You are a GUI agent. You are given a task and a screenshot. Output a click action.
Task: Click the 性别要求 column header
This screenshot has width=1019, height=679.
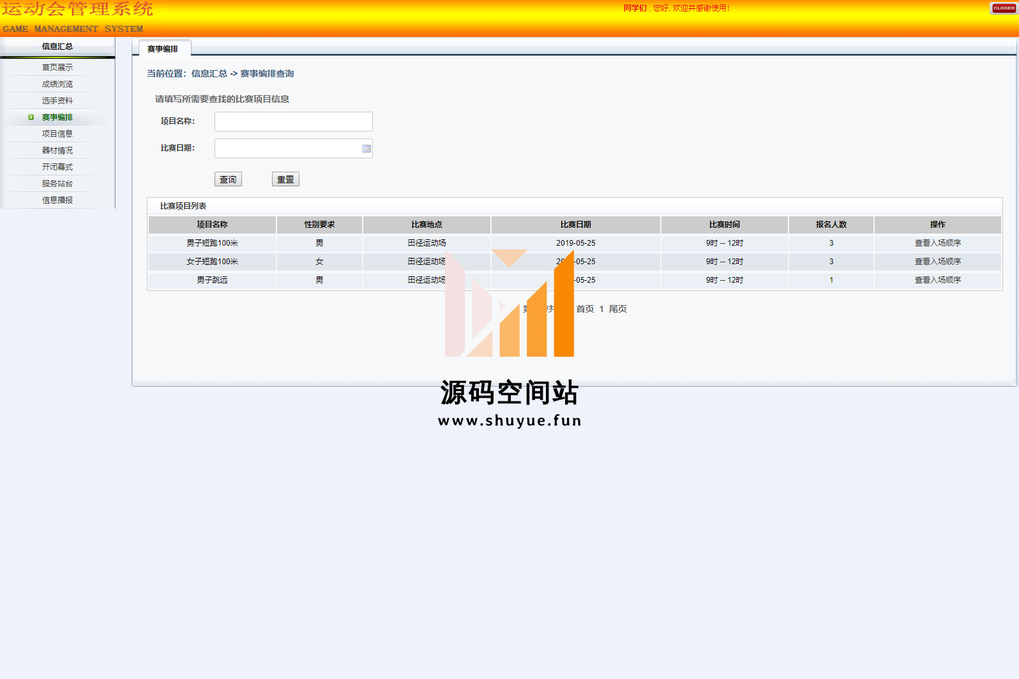pyautogui.click(x=319, y=225)
